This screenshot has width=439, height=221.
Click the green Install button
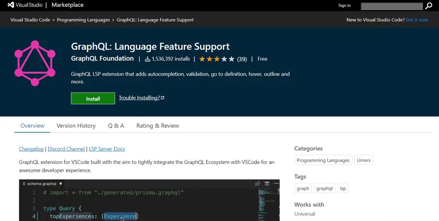click(x=93, y=98)
